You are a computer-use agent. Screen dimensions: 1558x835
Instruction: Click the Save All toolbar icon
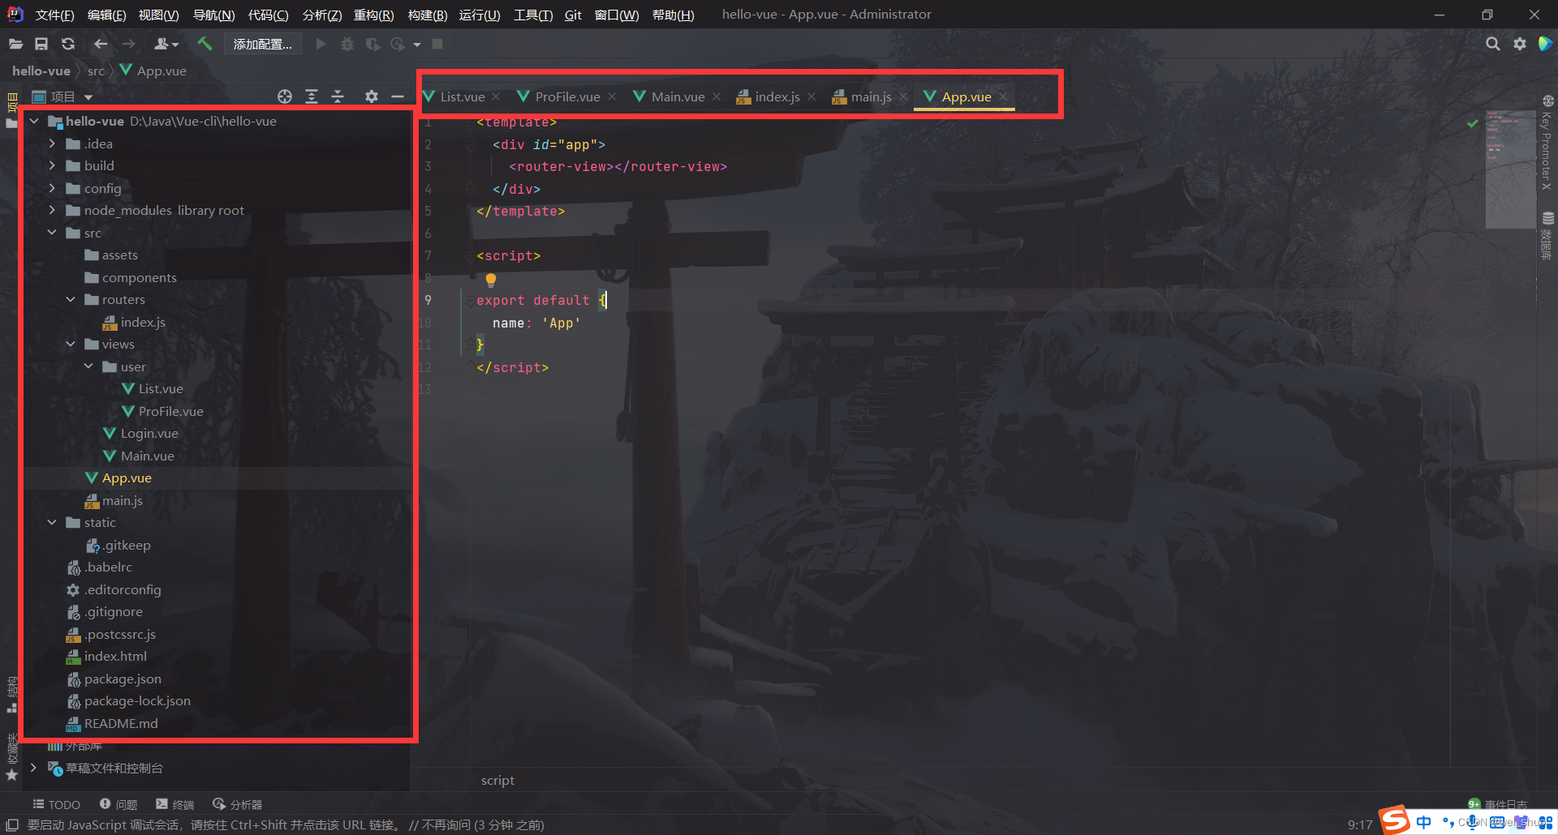pos(41,44)
